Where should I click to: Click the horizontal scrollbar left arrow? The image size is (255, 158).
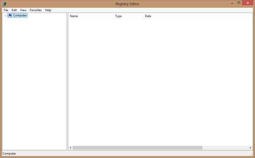click(x=71, y=148)
